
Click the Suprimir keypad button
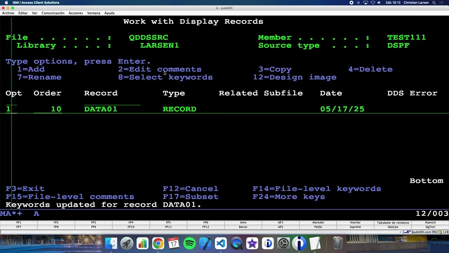(355, 227)
